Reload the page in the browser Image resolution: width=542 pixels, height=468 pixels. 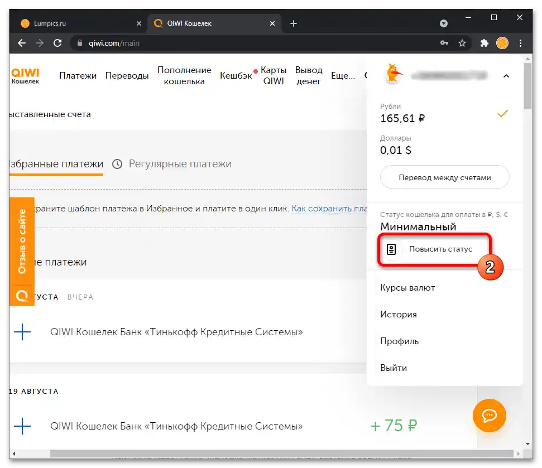[57, 43]
